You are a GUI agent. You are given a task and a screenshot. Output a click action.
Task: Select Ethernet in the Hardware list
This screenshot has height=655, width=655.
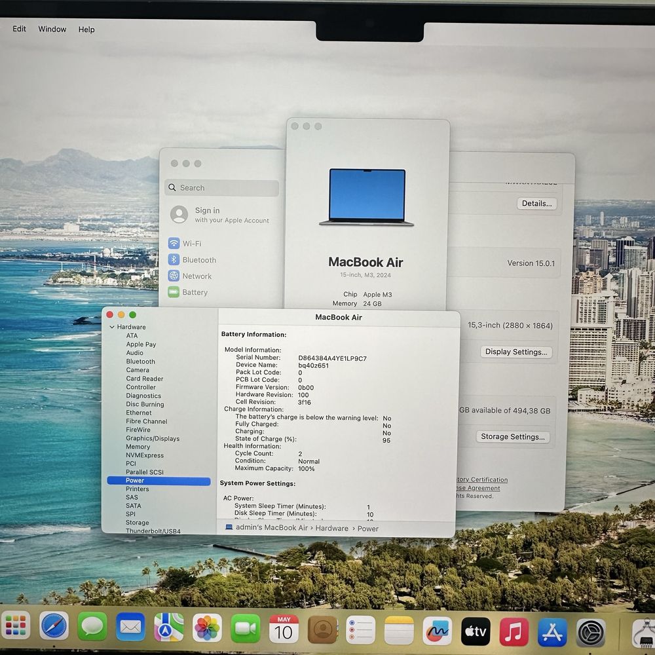point(139,412)
